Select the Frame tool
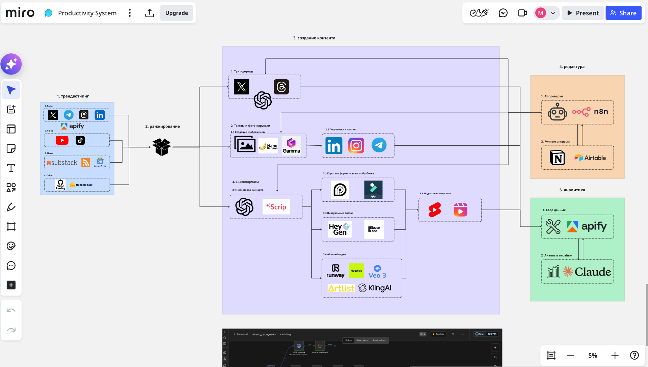 tap(11, 226)
